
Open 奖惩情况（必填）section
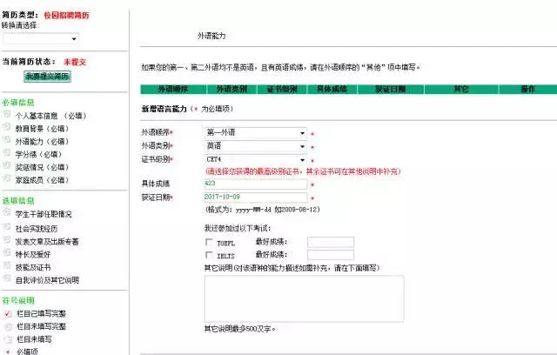pyautogui.click(x=42, y=167)
